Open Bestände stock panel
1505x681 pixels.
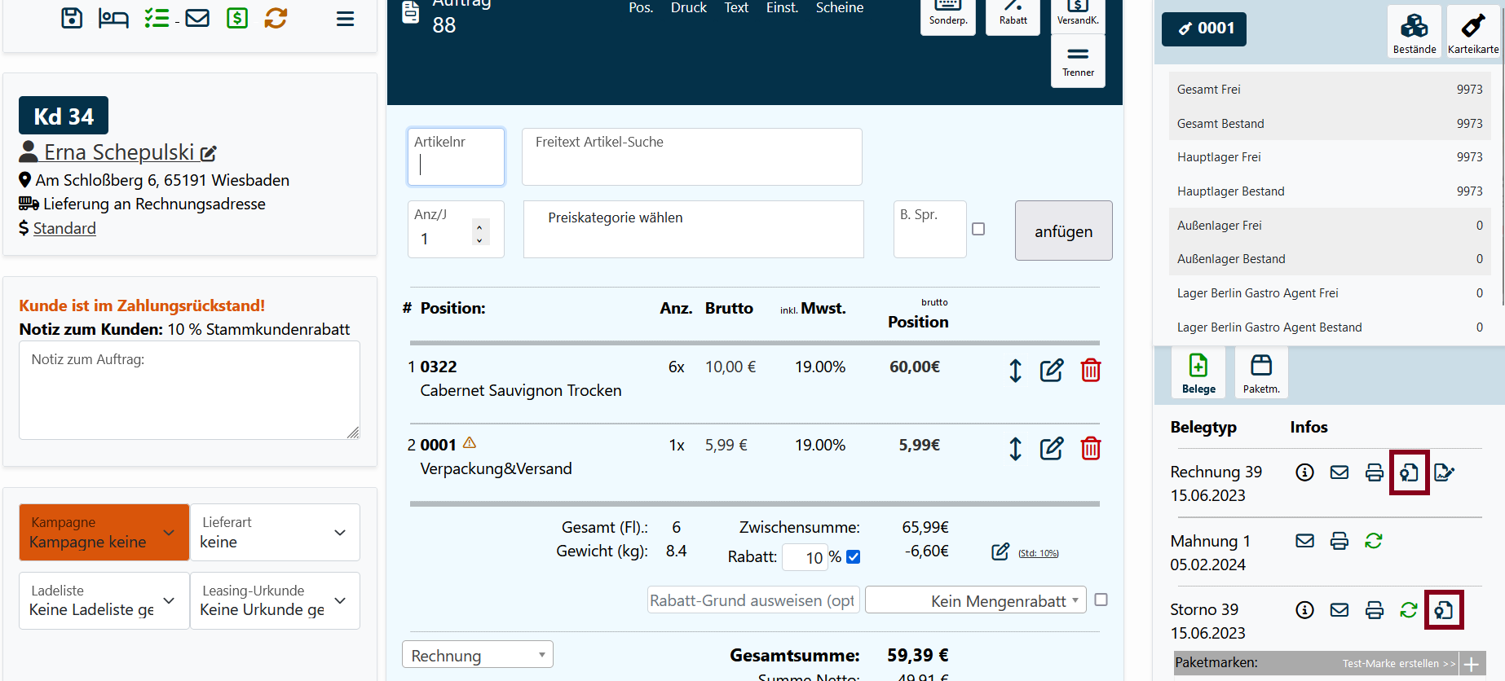coord(1414,32)
